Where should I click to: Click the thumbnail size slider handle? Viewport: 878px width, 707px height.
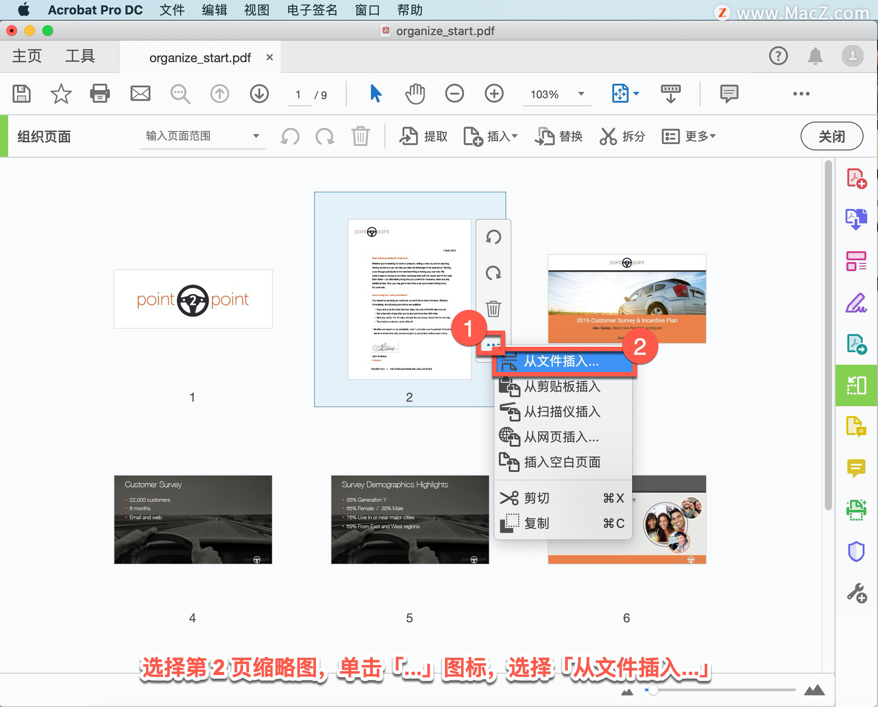(x=653, y=690)
